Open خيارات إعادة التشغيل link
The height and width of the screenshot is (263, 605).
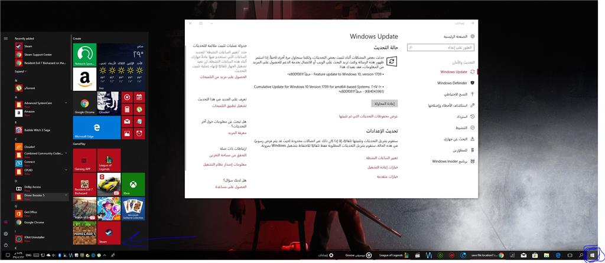coord(383,167)
